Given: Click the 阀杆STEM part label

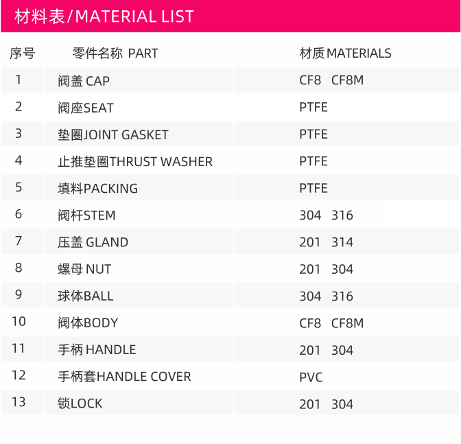Looking at the screenshot, I should 86,215.
